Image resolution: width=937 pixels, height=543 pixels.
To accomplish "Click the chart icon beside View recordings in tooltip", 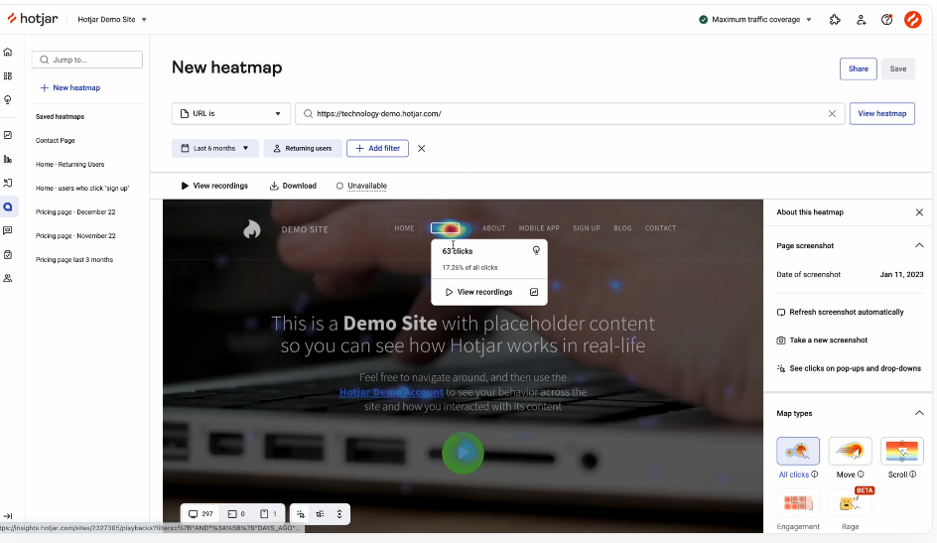I will (534, 292).
